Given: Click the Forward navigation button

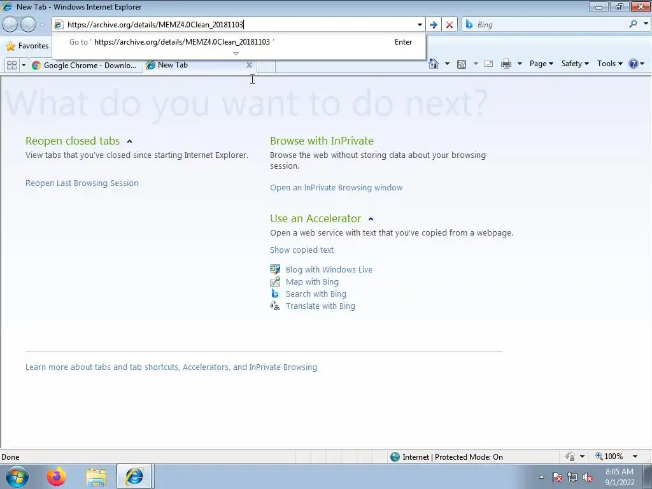Looking at the screenshot, I should (28, 25).
